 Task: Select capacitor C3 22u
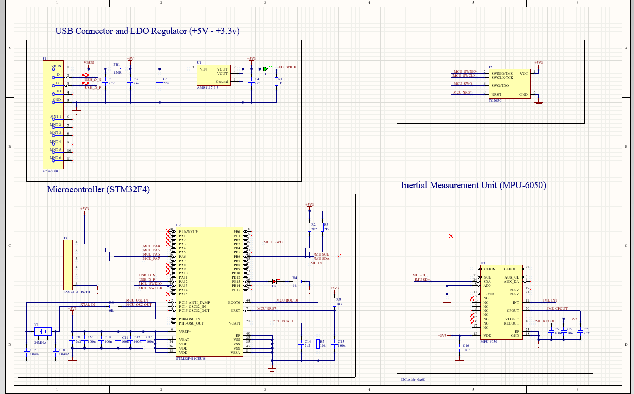coord(159,81)
